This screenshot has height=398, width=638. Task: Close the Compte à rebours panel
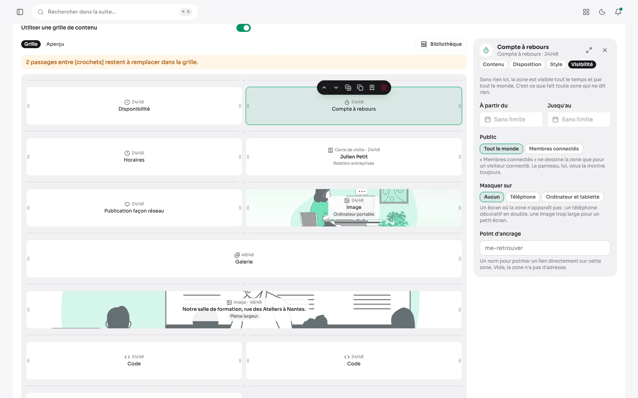click(605, 50)
